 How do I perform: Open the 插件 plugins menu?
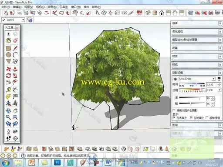(x=86, y=7)
